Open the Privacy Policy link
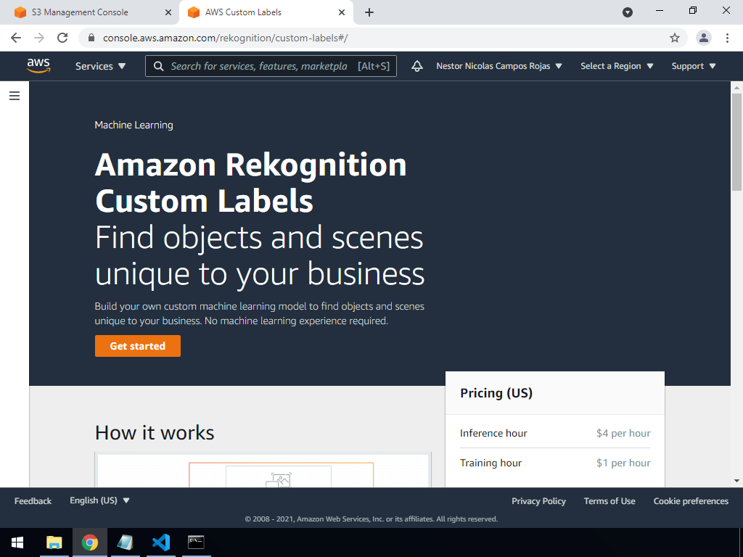 [x=538, y=501]
